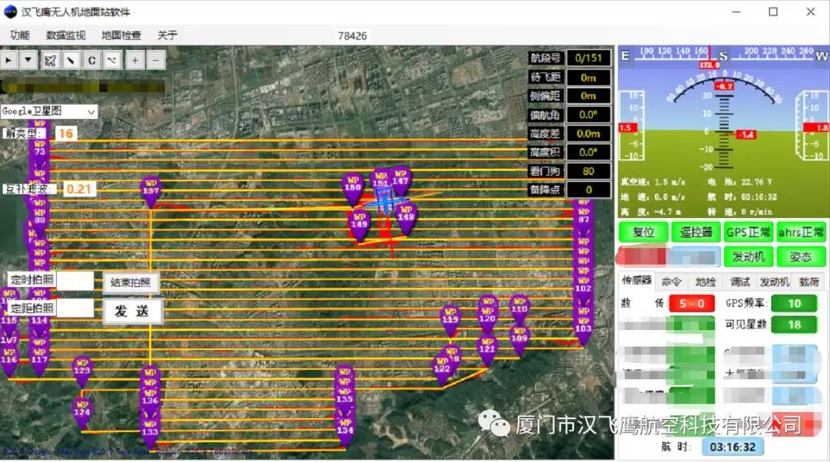This screenshot has height=462, width=830.
Task: Click the 结束拍照 stop-photo button
Action: pyautogui.click(x=131, y=283)
